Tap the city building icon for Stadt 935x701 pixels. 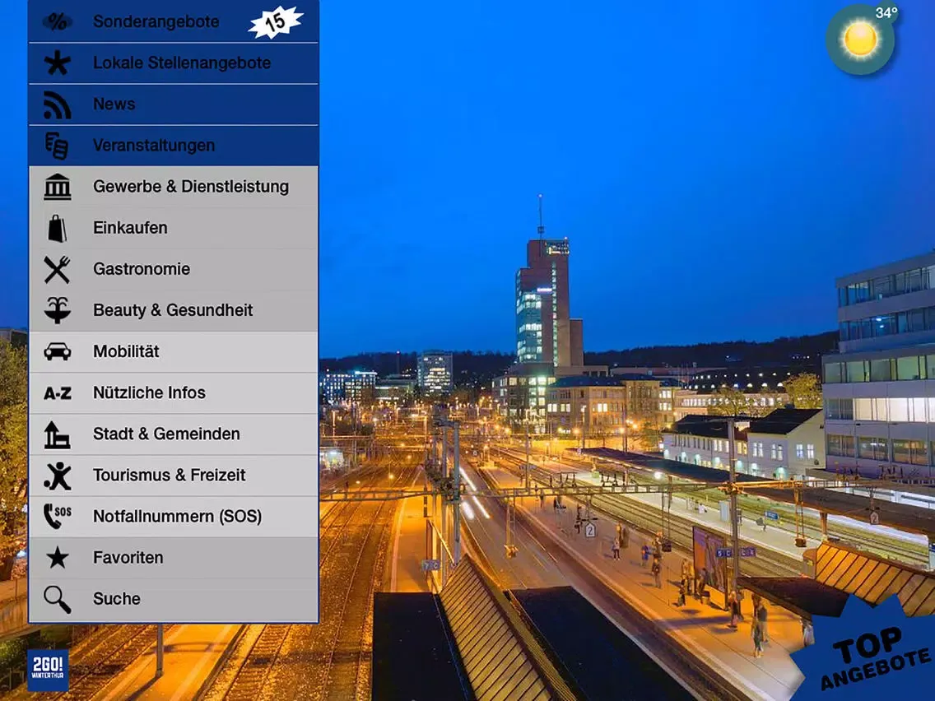[x=58, y=434]
